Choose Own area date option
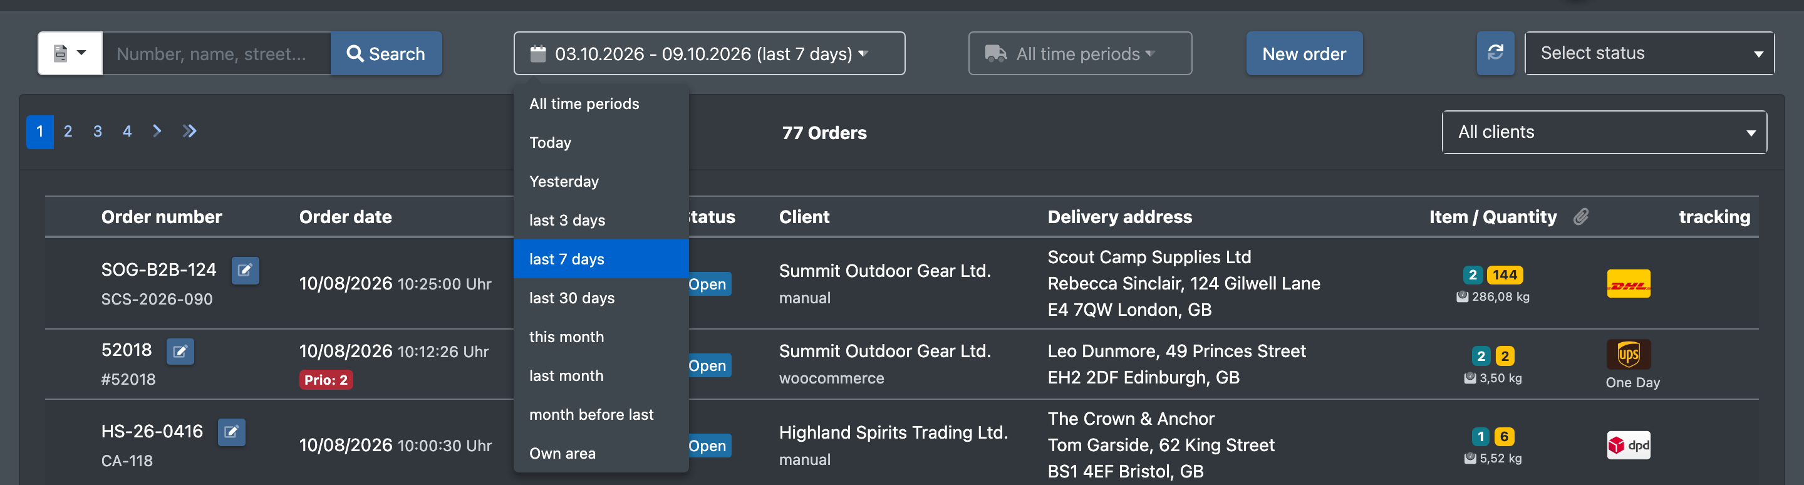This screenshot has width=1804, height=485. tap(601, 454)
